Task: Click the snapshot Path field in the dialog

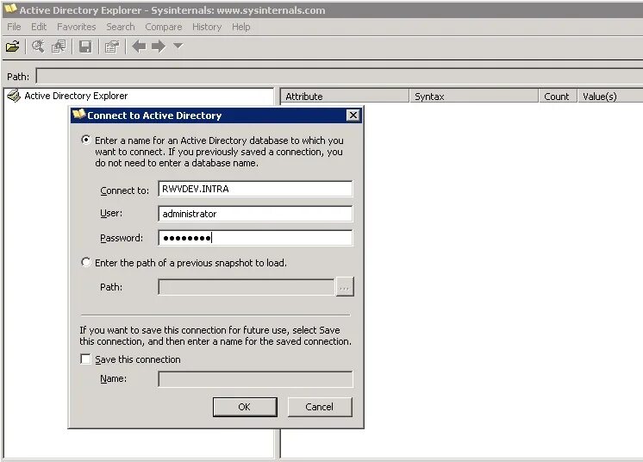Action: [246, 287]
